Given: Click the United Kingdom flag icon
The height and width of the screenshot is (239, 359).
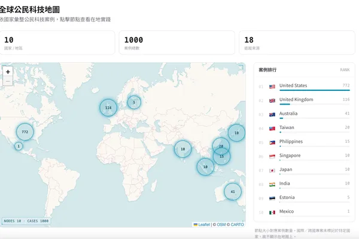Looking at the screenshot, I should (x=272, y=100).
